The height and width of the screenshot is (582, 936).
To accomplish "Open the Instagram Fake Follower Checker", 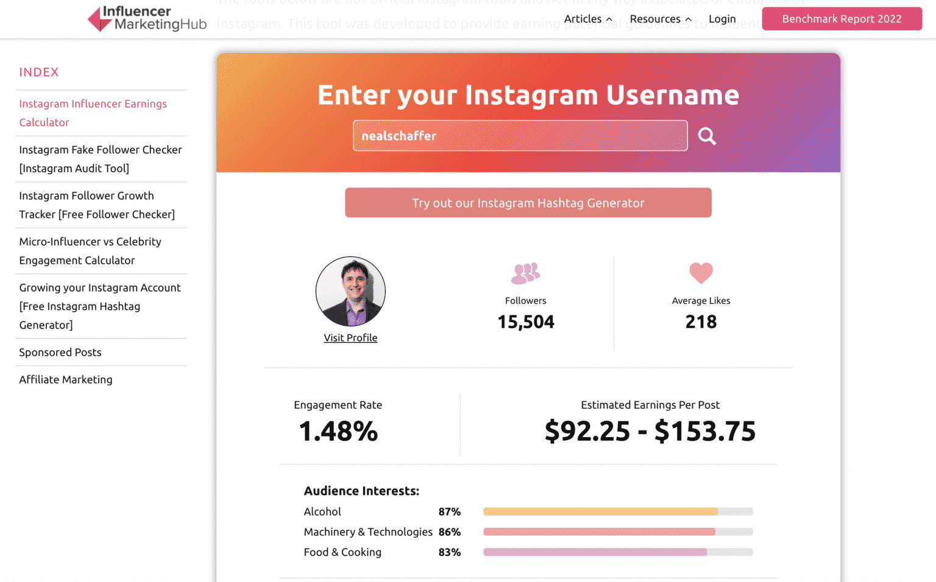I will click(x=101, y=159).
